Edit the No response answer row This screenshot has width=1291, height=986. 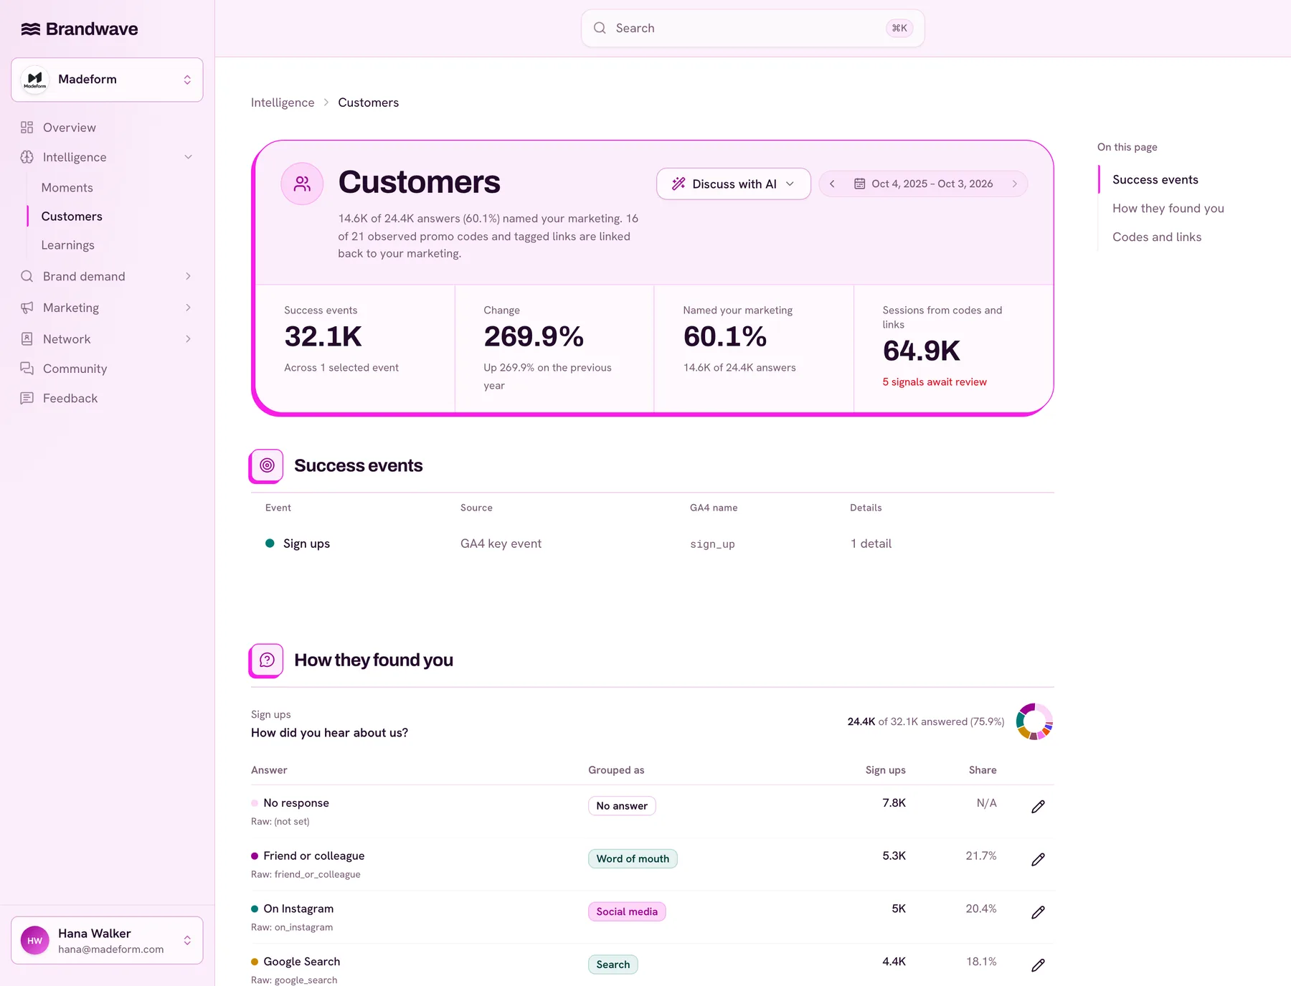click(1038, 807)
